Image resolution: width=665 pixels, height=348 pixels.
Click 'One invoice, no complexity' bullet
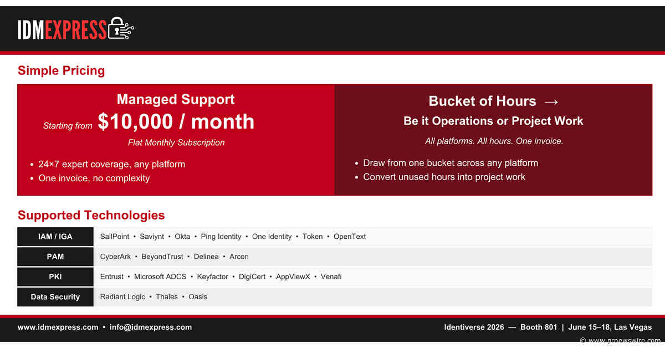tap(94, 178)
